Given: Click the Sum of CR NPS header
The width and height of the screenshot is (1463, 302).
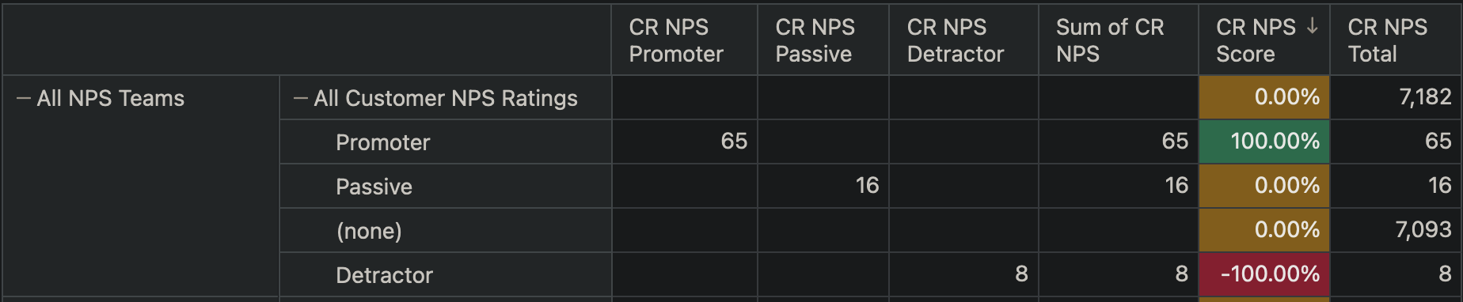Looking at the screenshot, I should pos(1119,40).
